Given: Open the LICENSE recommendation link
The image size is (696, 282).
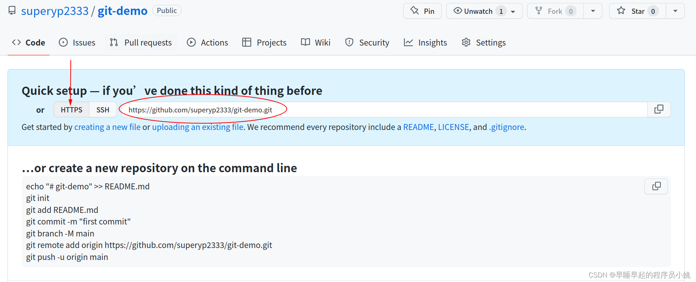Looking at the screenshot, I should click(453, 127).
